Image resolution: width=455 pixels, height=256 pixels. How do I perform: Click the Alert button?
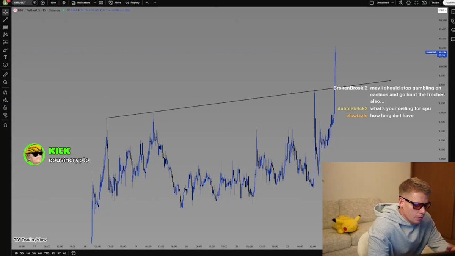click(115, 3)
